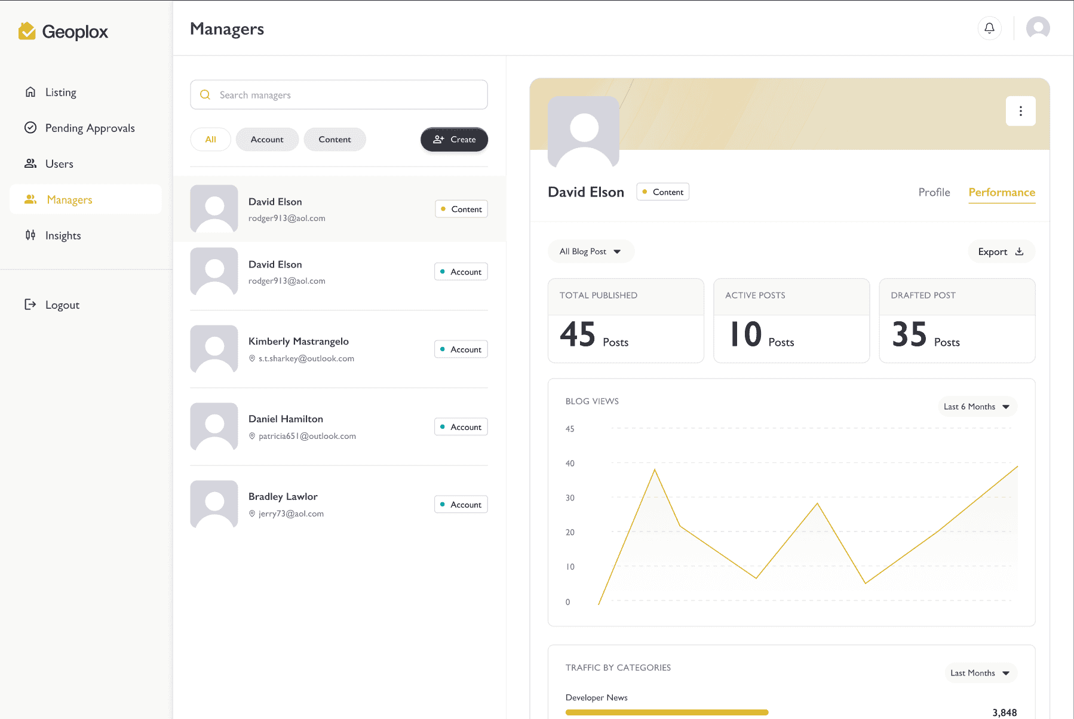Focus the Search managers input field
This screenshot has width=1074, height=719.
[339, 95]
